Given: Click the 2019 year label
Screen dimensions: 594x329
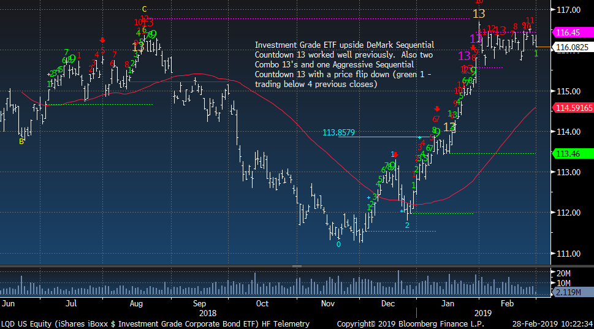Looking at the screenshot, I should [x=482, y=314].
